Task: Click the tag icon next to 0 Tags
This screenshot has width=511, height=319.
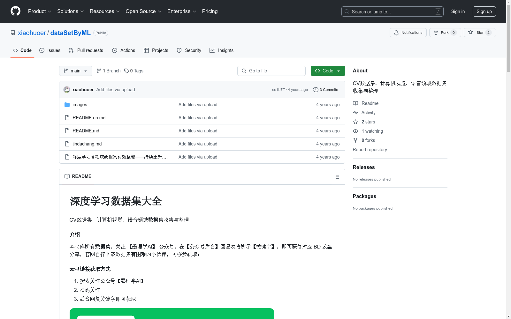Action: click(126, 71)
